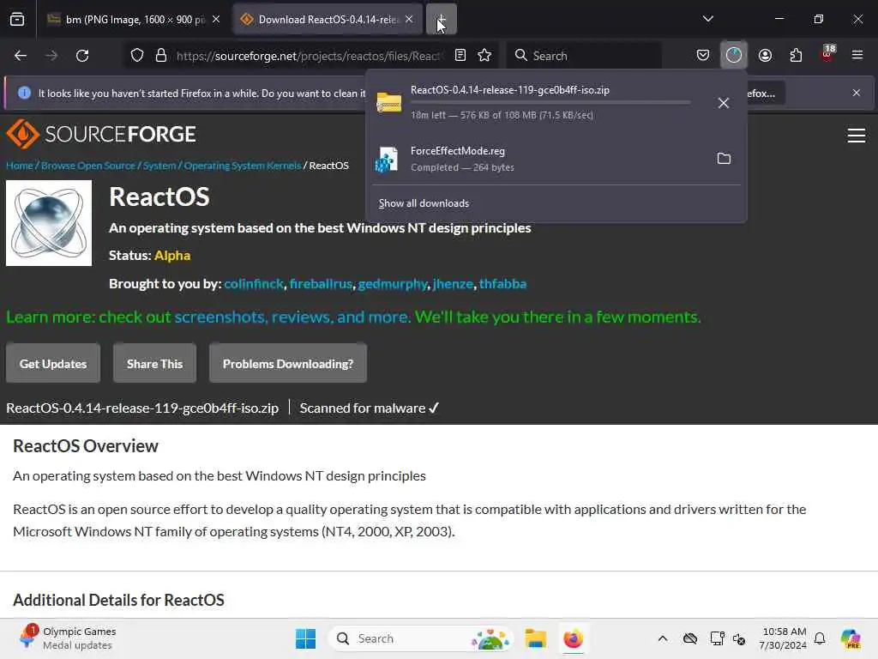Image resolution: width=878 pixels, height=659 pixels.
Task: Click the Alpha status text
Action: (172, 256)
